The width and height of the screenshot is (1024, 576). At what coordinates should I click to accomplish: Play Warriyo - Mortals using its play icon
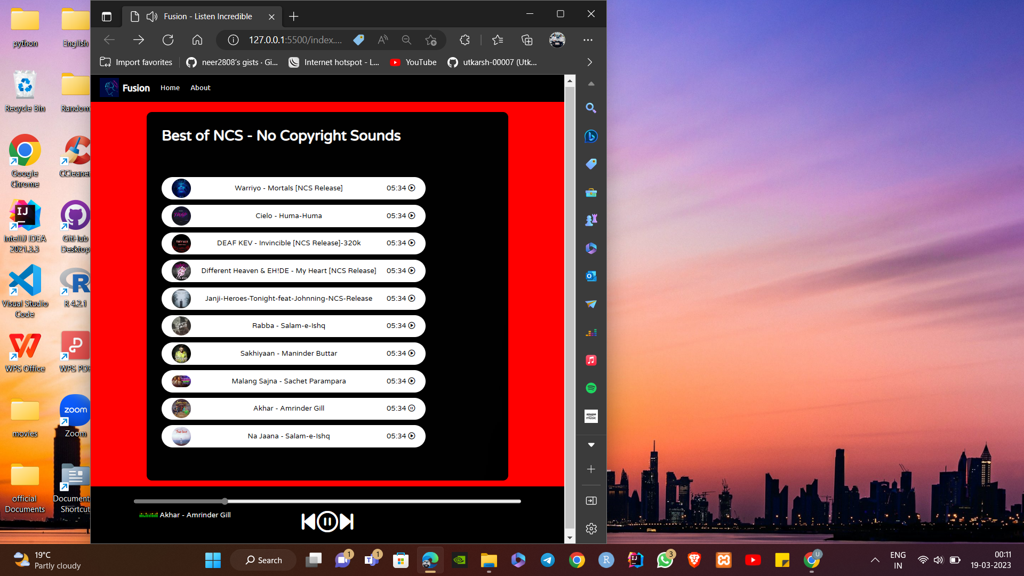412,188
